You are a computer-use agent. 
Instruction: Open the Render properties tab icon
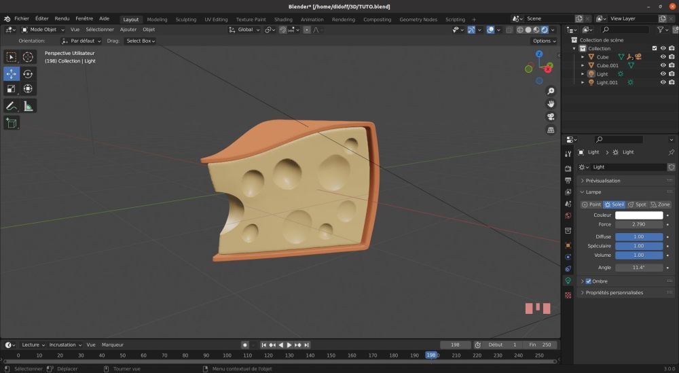[x=568, y=168]
